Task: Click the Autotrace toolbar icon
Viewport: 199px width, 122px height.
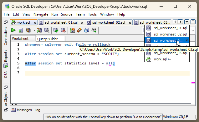Action: [39, 30]
